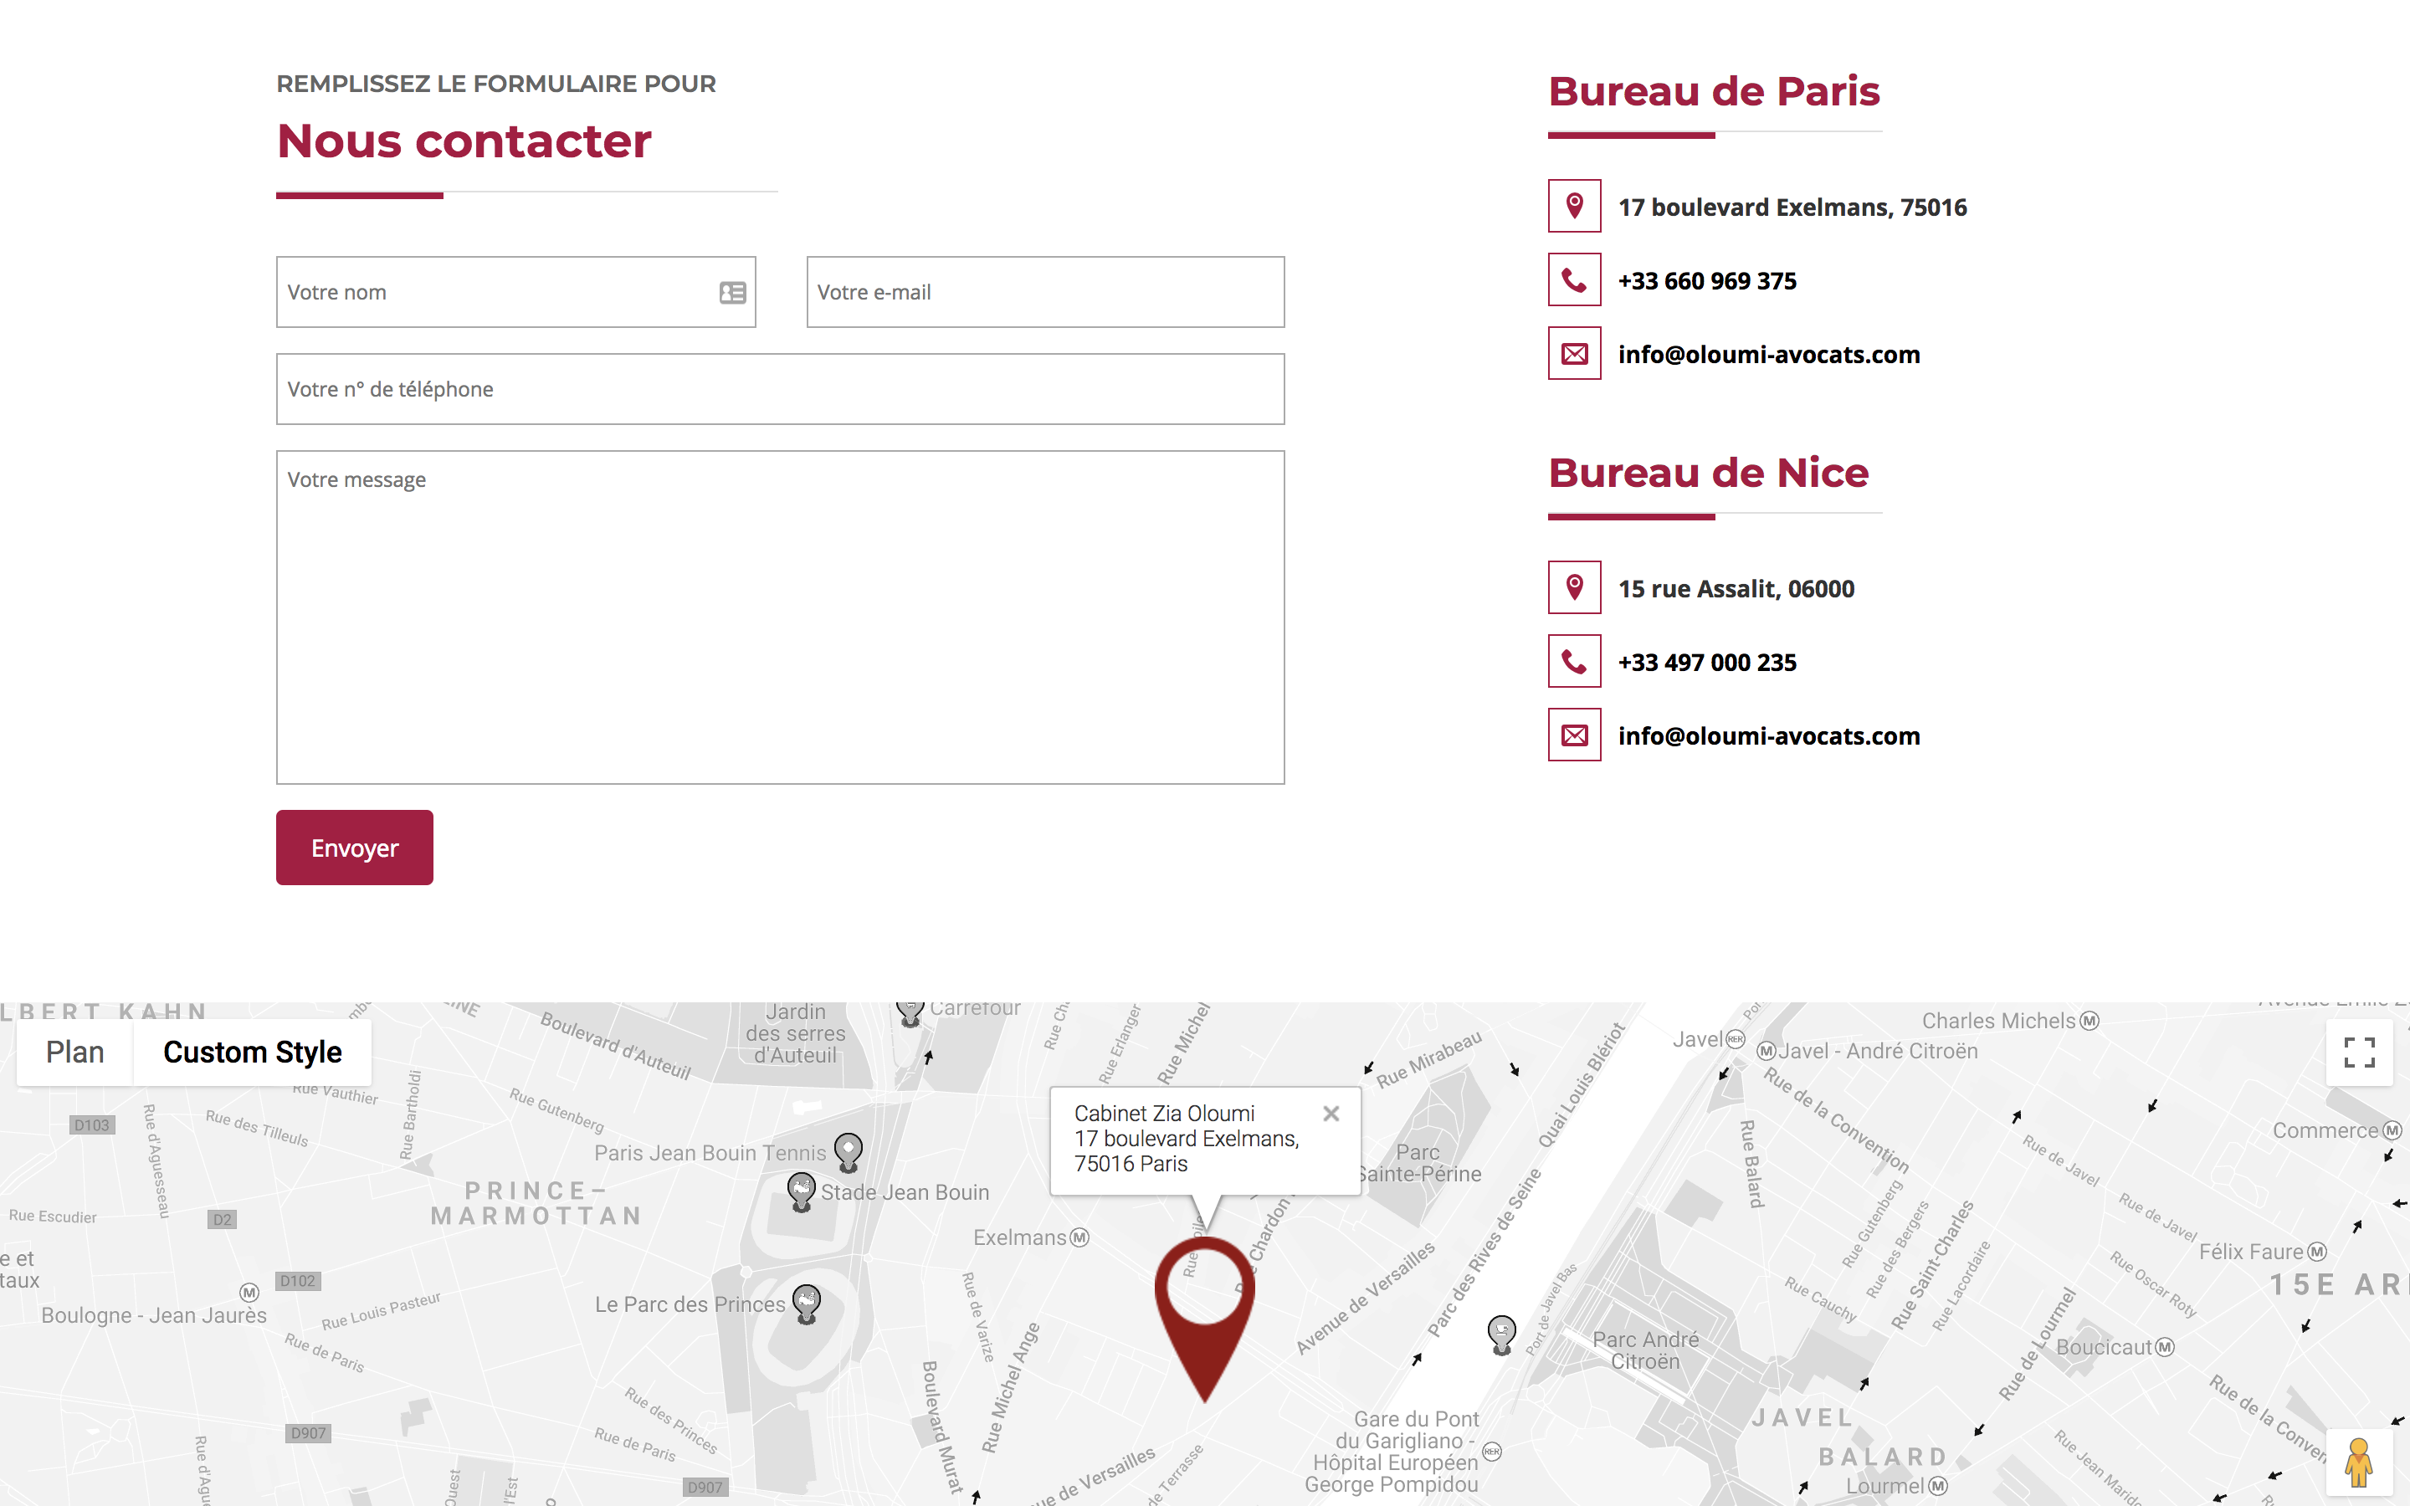Click the Street View pegman icon

click(x=2358, y=1462)
